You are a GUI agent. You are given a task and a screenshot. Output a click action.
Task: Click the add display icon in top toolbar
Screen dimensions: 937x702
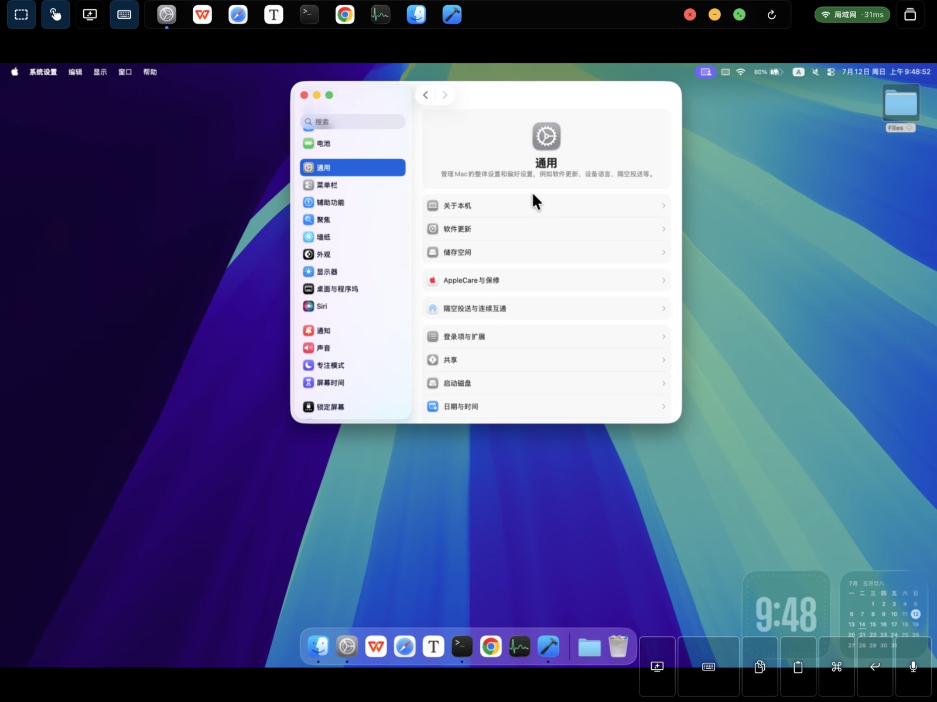tap(90, 15)
